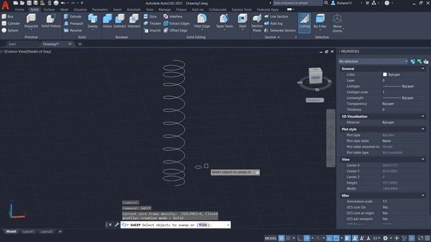The height and width of the screenshot is (242, 431).
Task: Select the Sphere primitive tool
Action: pyautogui.click(x=10, y=30)
